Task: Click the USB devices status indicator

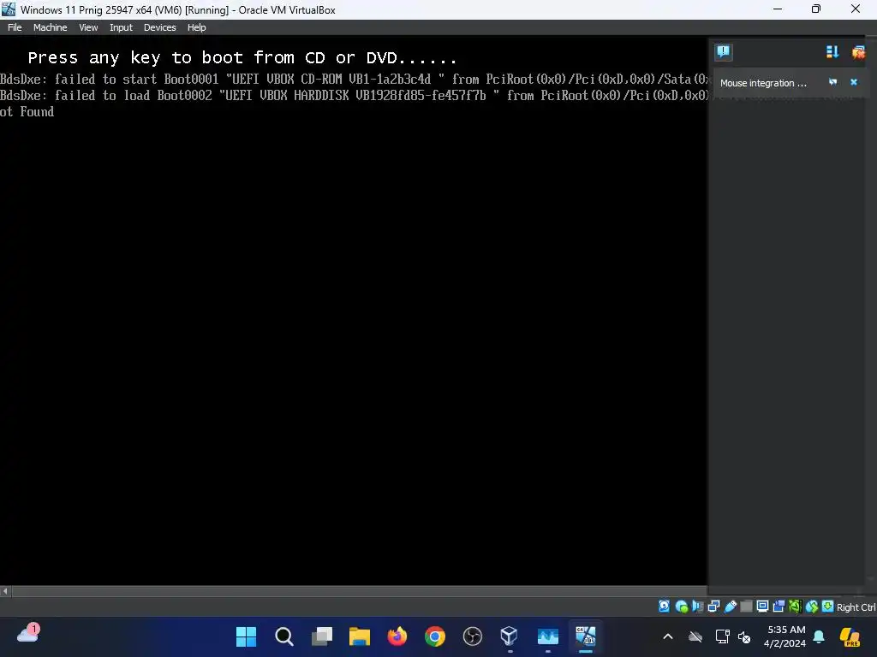Action: tap(730, 607)
